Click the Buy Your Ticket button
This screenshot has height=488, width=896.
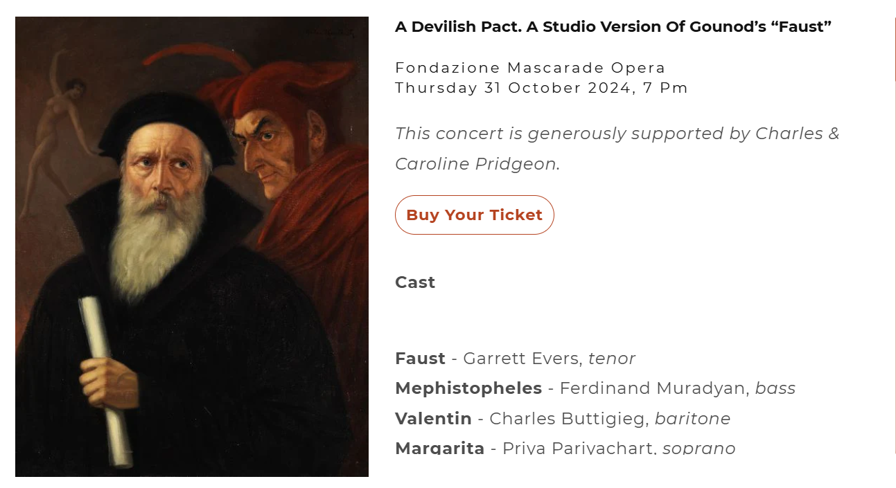[474, 215]
